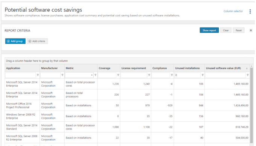Sort by Unused installations column header
The width and height of the screenshot is (256, 146).
189,68
